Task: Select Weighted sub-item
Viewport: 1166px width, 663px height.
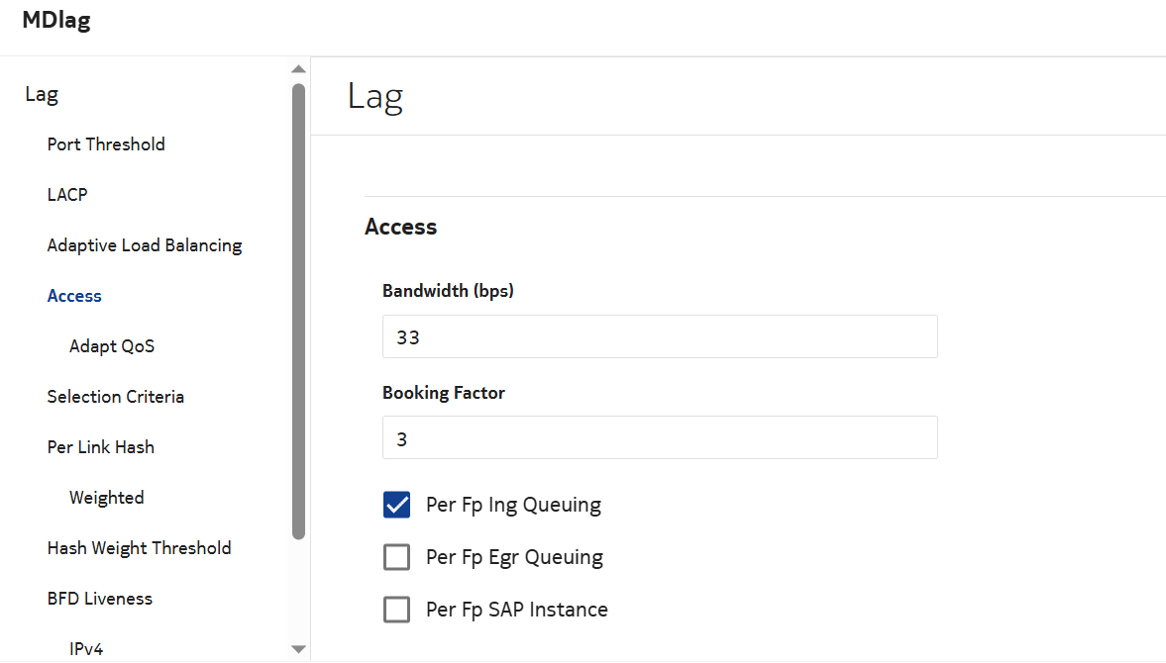Action: coord(106,498)
